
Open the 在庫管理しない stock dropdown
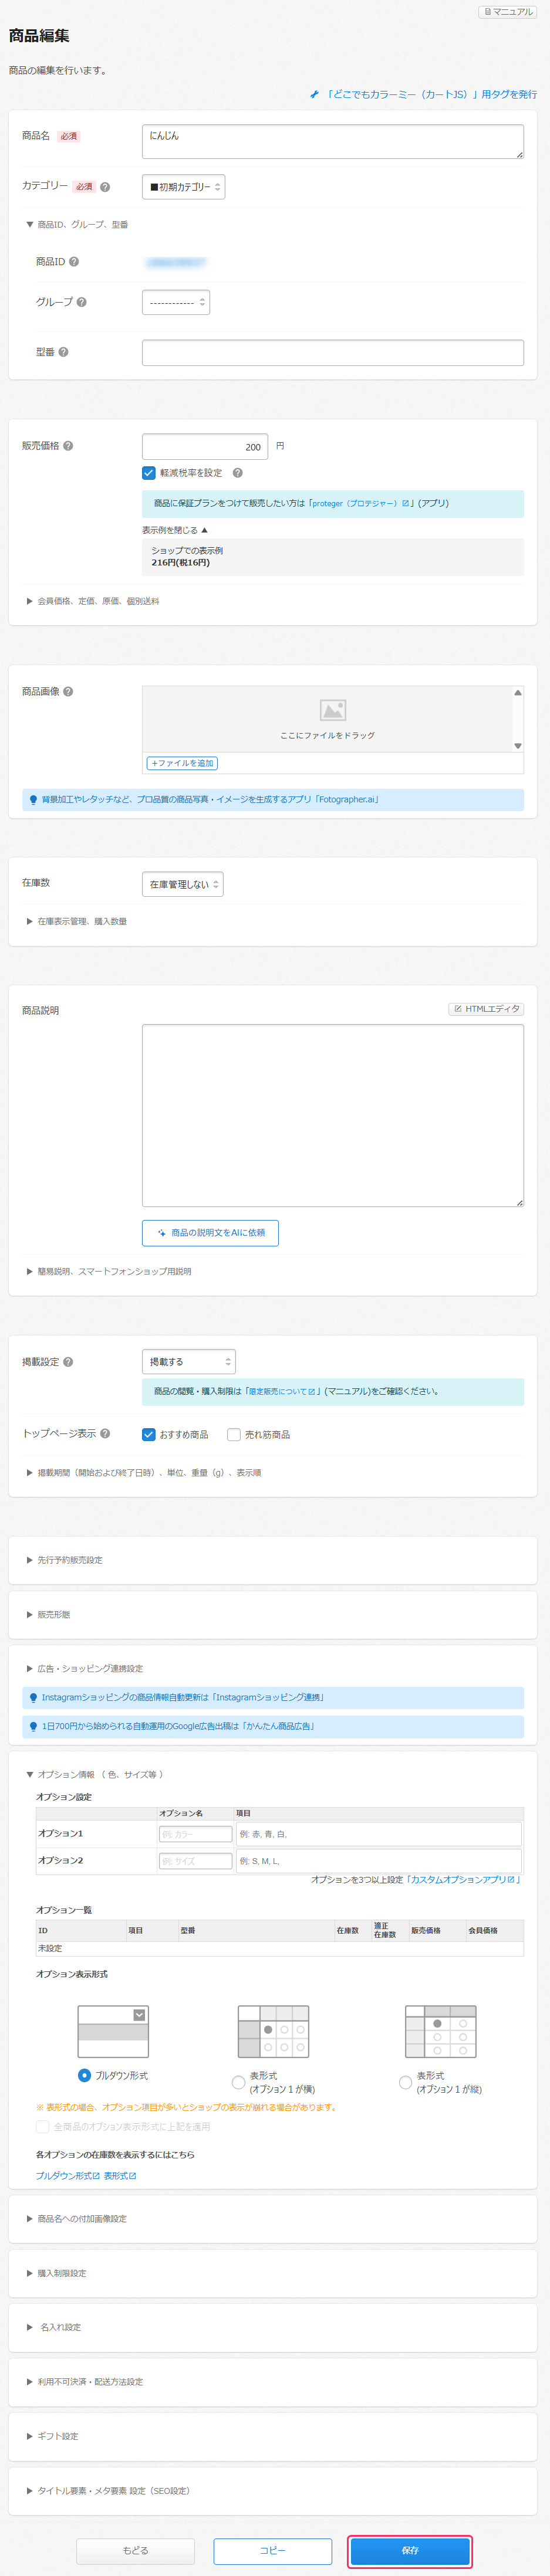183,884
